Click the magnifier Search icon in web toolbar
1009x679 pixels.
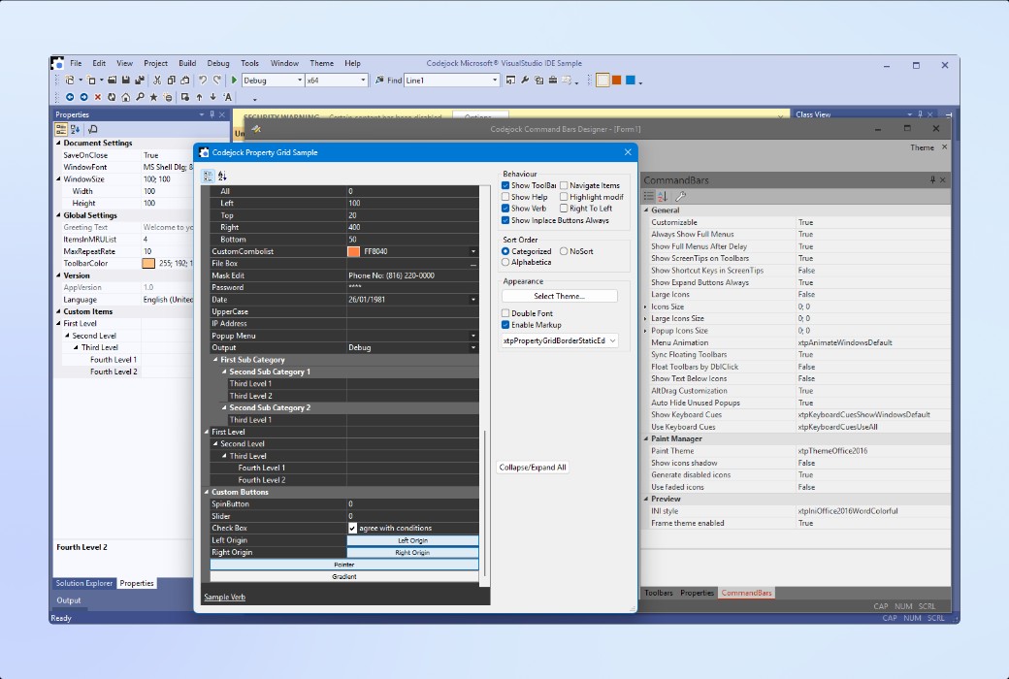[x=140, y=97]
